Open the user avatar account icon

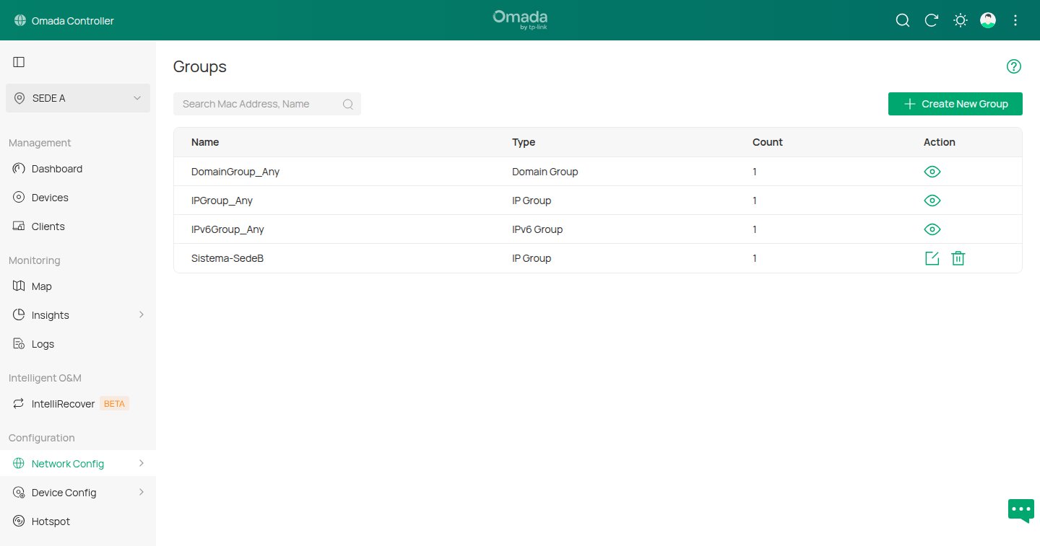pos(988,20)
